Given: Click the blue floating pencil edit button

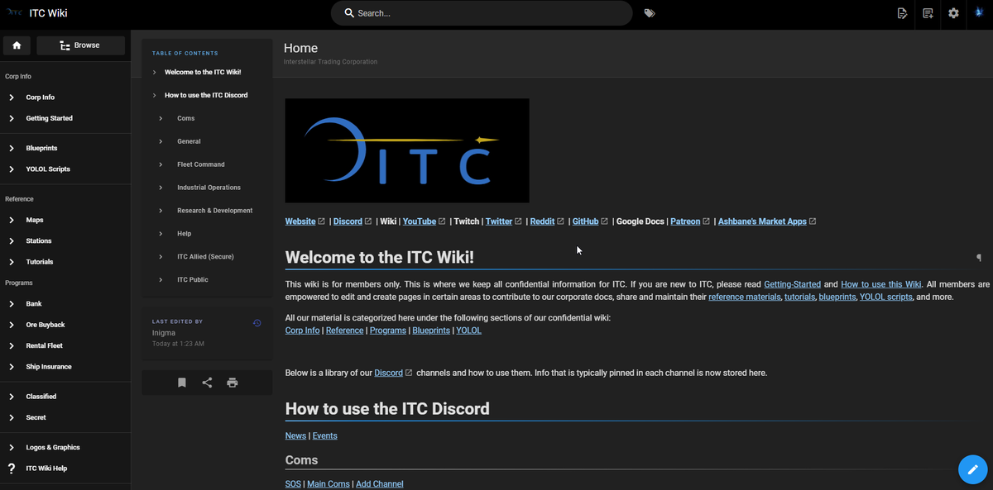Looking at the screenshot, I should (x=972, y=469).
